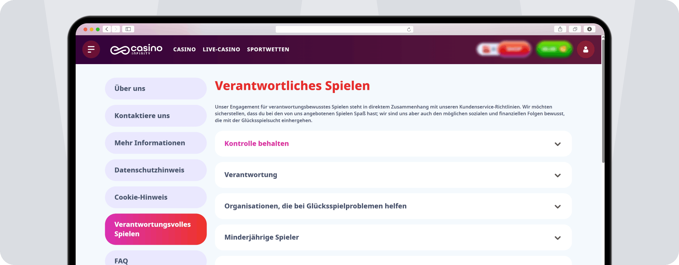This screenshot has width=679, height=265.
Task: Open the CASINO navigation item
Action: 184,49
